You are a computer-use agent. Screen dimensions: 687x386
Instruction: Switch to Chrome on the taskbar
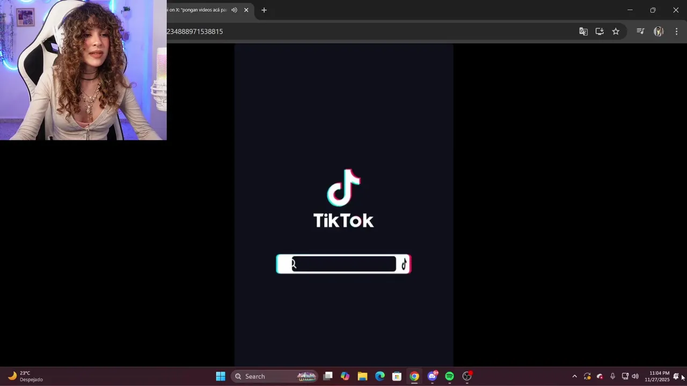coord(414,376)
